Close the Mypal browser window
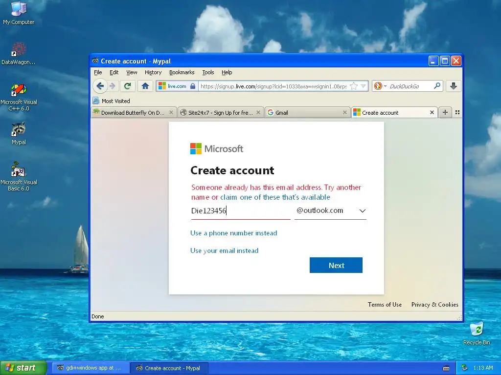The image size is (501, 375). [456, 61]
